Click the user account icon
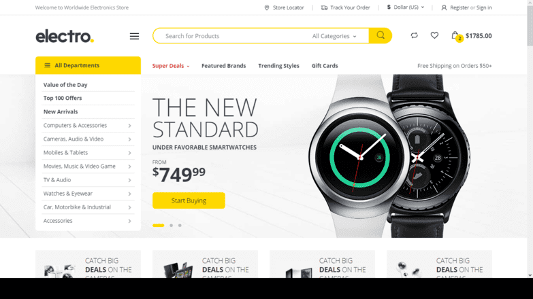The image size is (533, 299). click(x=444, y=7)
